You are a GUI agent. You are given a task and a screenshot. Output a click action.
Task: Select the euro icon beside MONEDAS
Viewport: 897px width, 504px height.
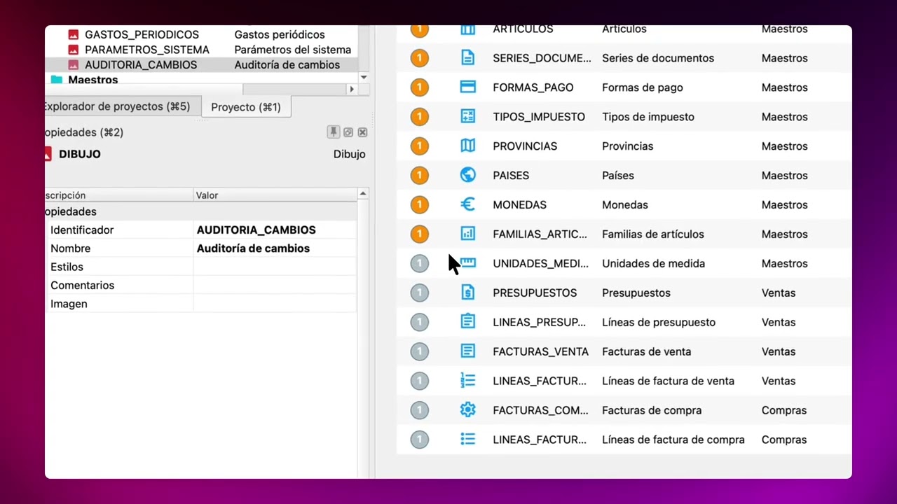(467, 204)
